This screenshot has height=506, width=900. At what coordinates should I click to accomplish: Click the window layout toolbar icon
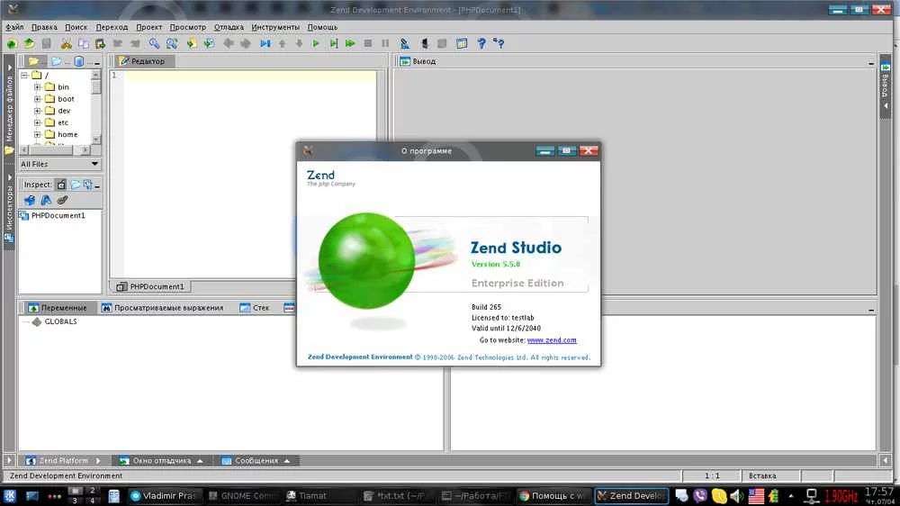click(x=462, y=43)
